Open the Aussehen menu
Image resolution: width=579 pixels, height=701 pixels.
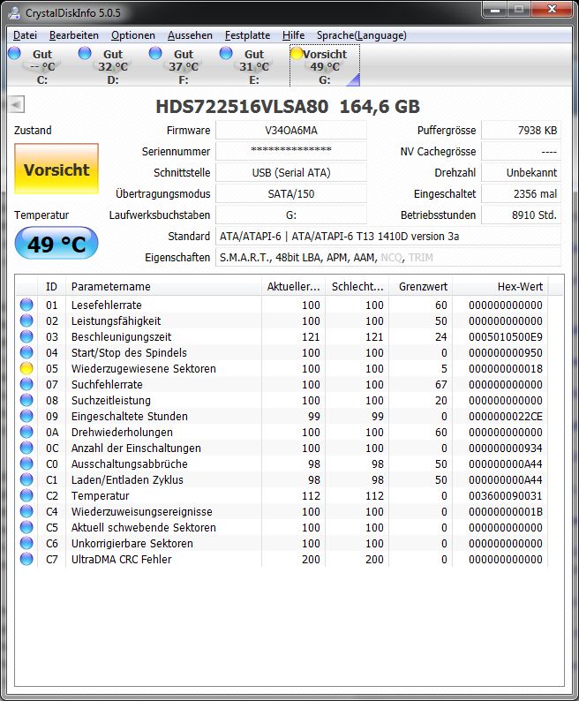pos(190,35)
